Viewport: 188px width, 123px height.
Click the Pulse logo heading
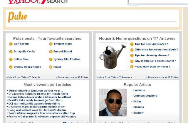tap(18, 17)
